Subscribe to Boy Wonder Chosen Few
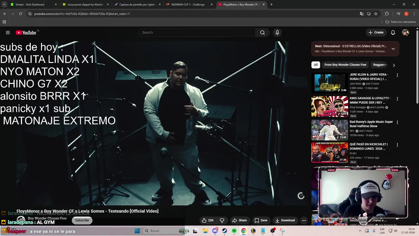Image resolution: width=419 pixels, height=236 pixels. tap(82, 220)
